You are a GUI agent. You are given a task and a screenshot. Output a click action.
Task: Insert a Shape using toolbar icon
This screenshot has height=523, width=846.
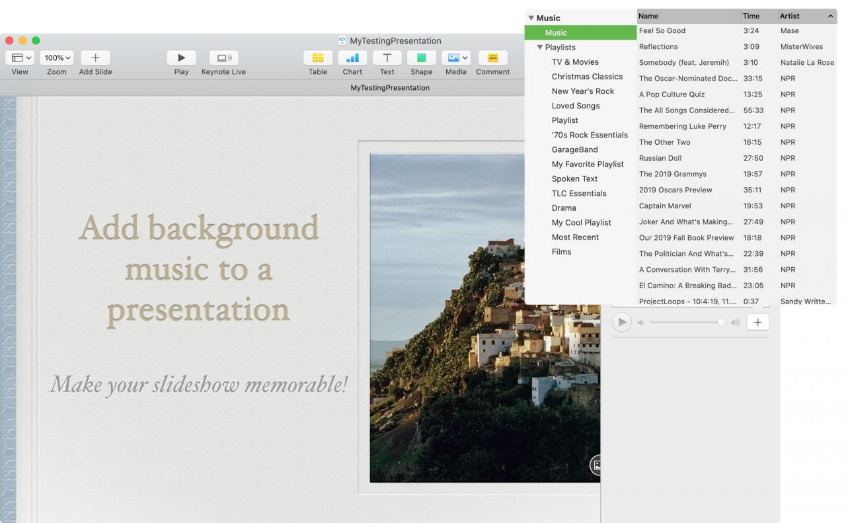[x=421, y=58]
